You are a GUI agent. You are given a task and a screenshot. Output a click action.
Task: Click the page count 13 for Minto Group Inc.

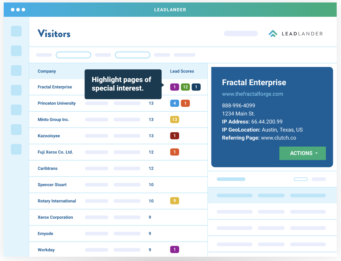coord(151,120)
